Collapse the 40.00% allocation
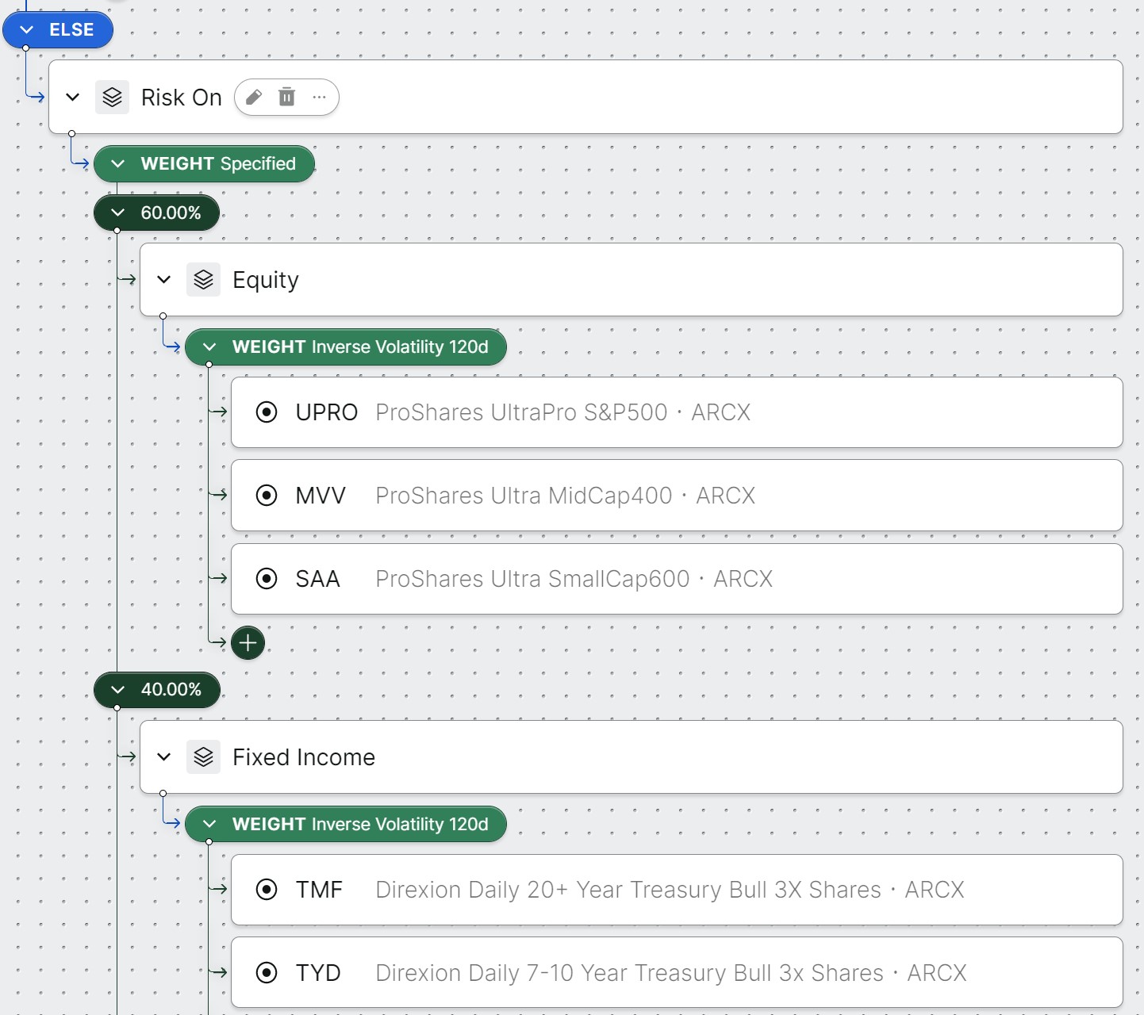The height and width of the screenshot is (1015, 1144). 118,690
